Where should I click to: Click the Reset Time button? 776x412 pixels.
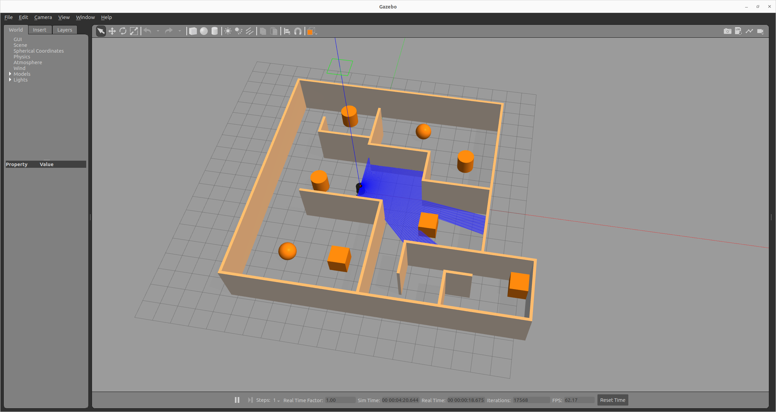point(613,400)
